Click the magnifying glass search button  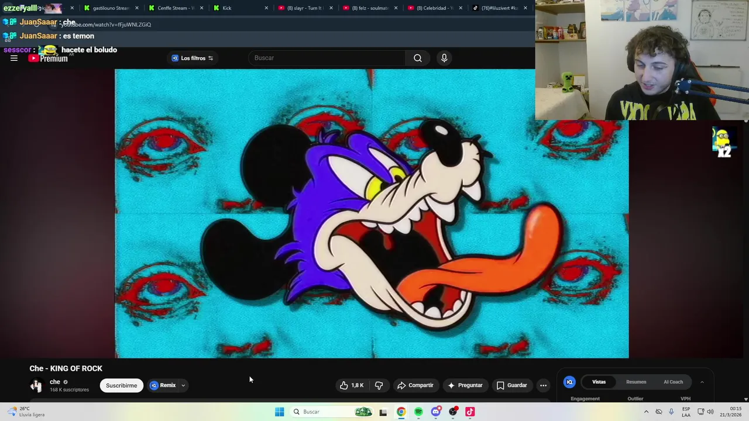(418, 58)
